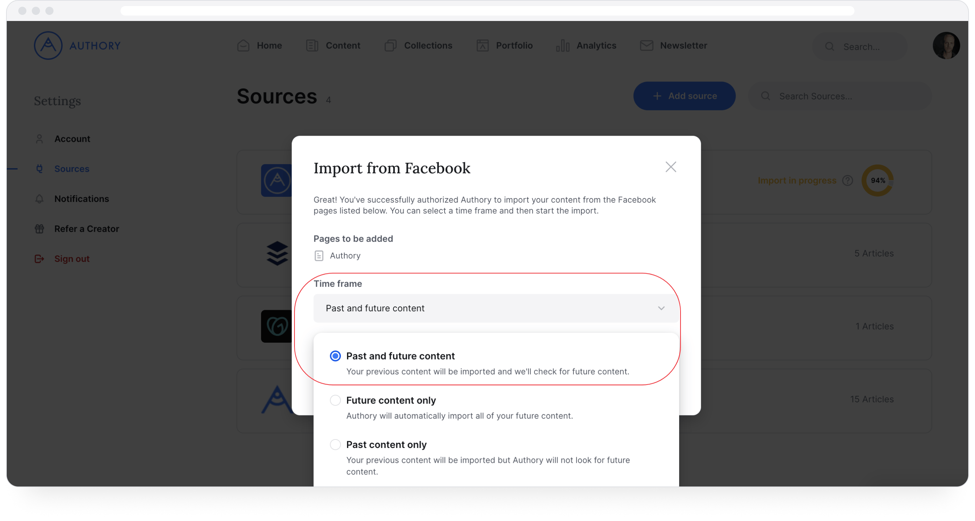The width and height of the screenshot is (975, 521).
Task: Focus the top Search field
Action: coord(859,47)
